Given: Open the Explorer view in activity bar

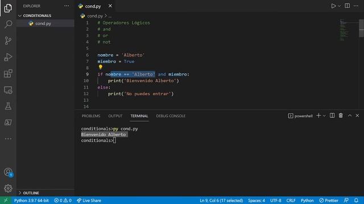Looking at the screenshot, I should click(x=8, y=8).
